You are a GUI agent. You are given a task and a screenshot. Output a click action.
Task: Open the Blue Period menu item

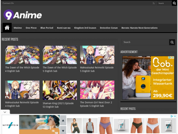click(x=47, y=28)
